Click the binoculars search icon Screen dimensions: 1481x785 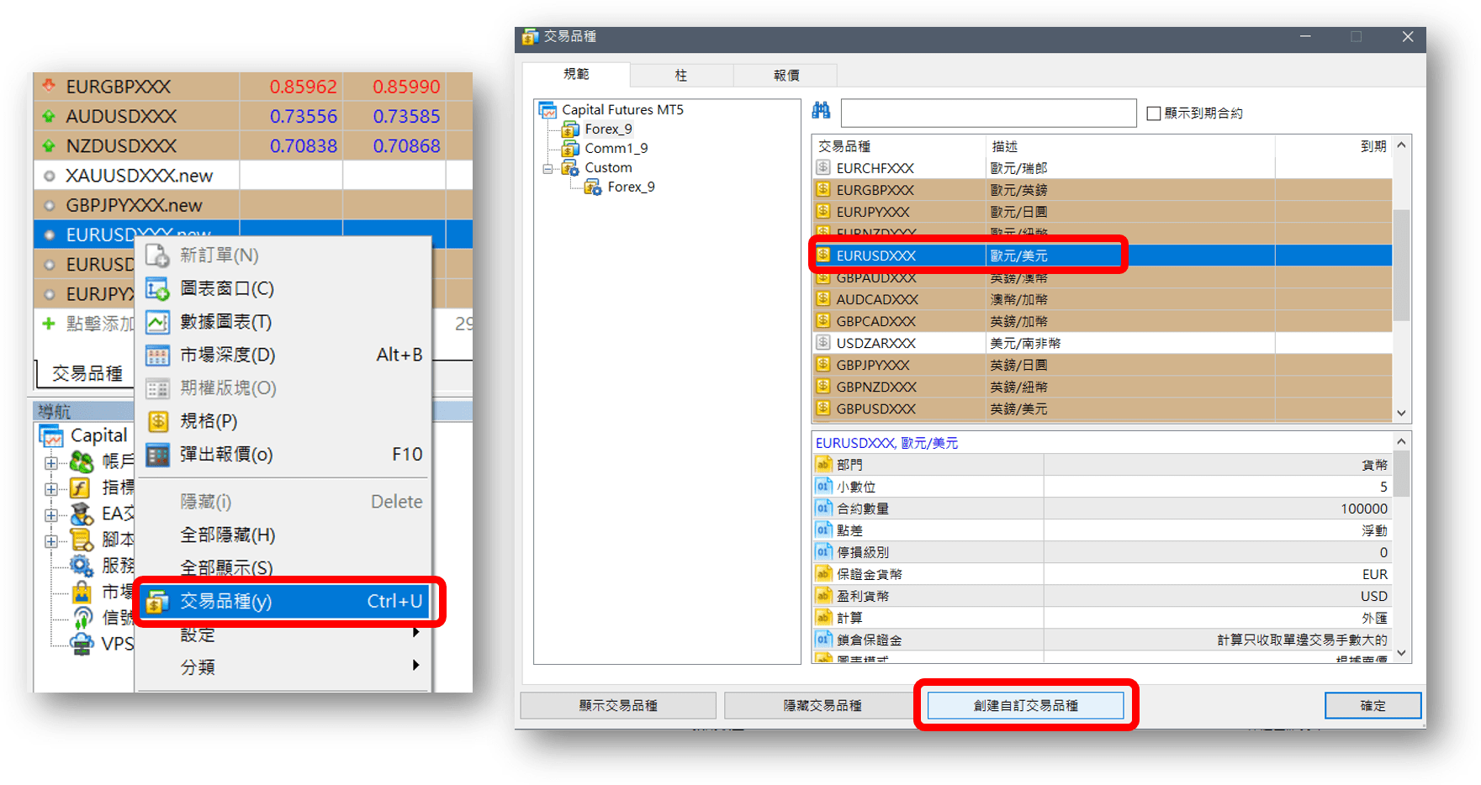pos(821,111)
